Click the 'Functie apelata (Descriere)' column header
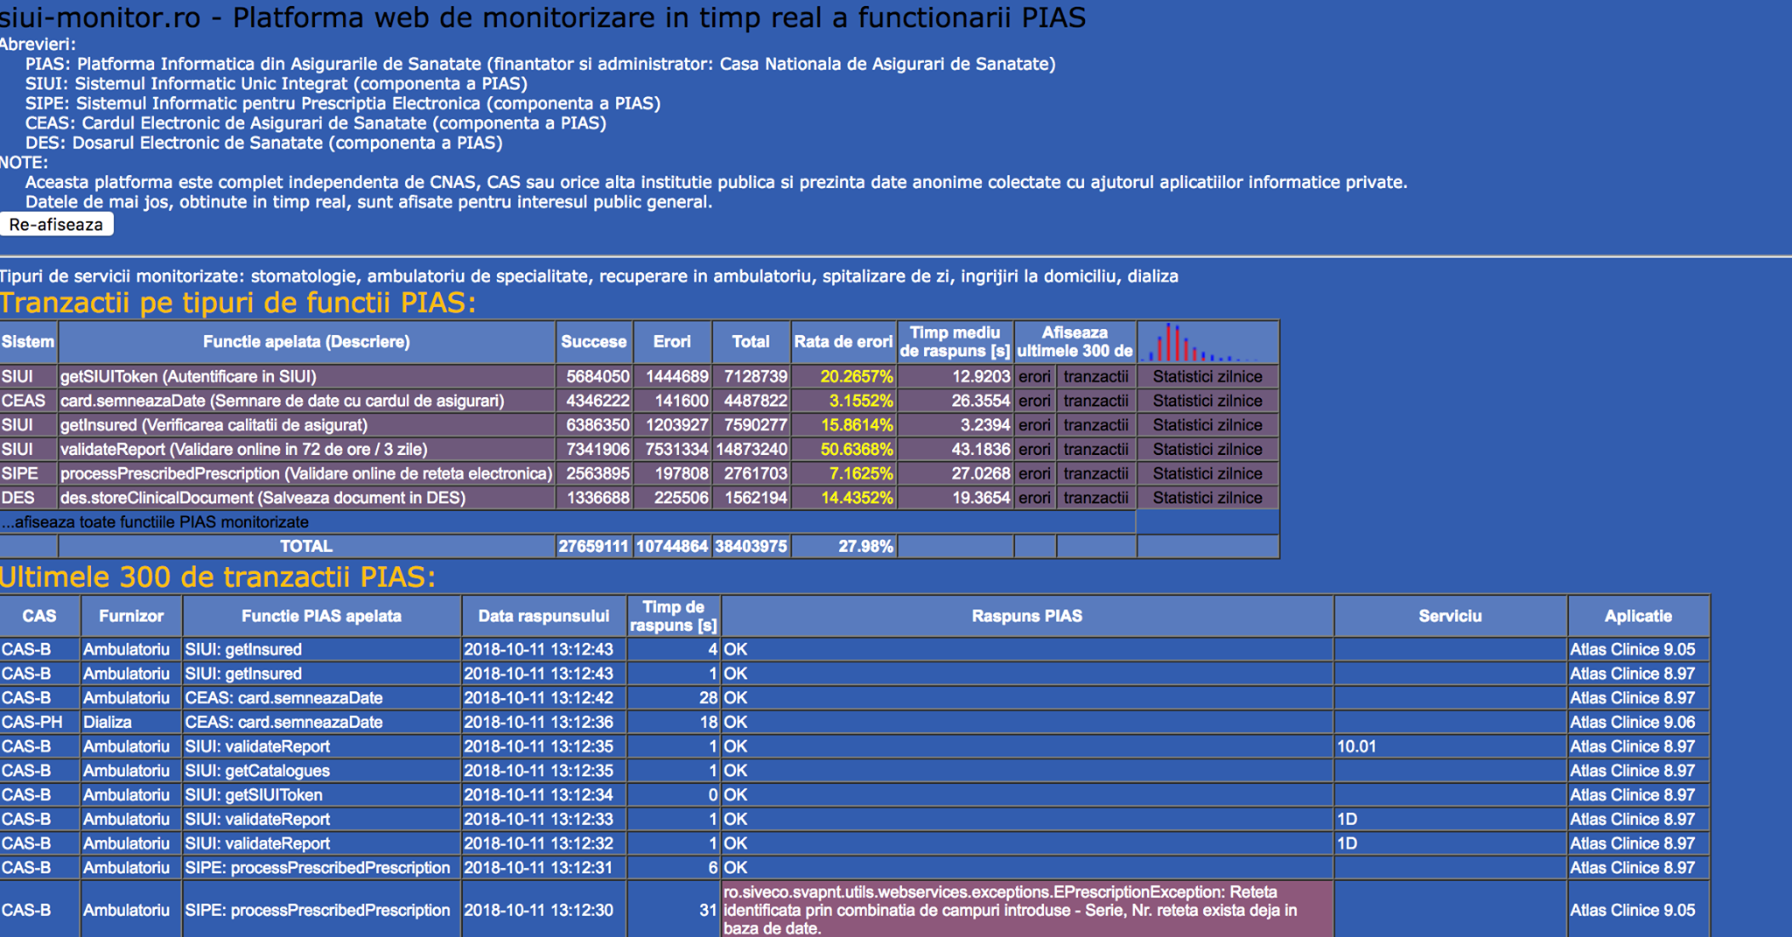This screenshot has width=1792, height=937. (306, 342)
